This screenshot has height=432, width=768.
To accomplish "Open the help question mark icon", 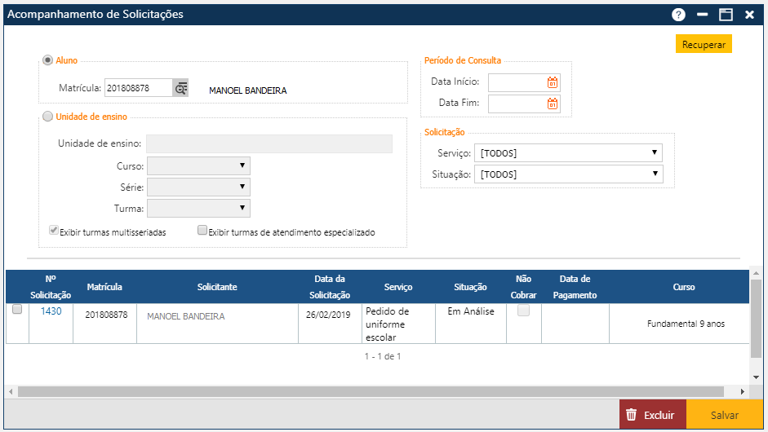I will 678,15.
